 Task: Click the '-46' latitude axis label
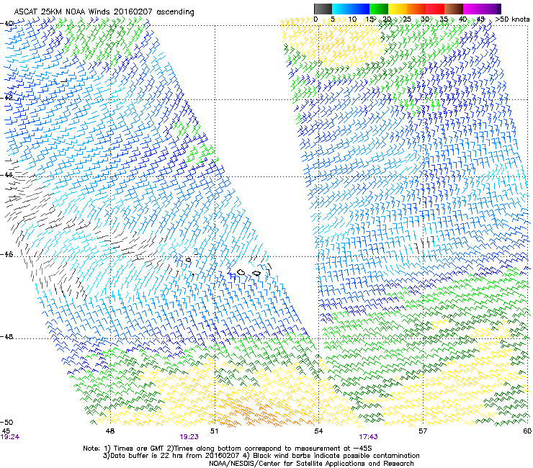tap(7, 254)
